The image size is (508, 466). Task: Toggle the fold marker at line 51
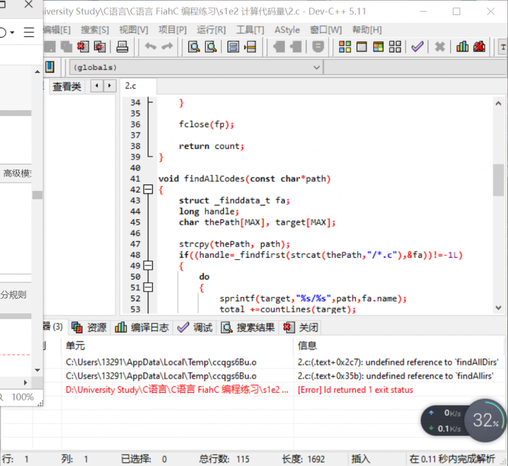pyautogui.click(x=148, y=287)
